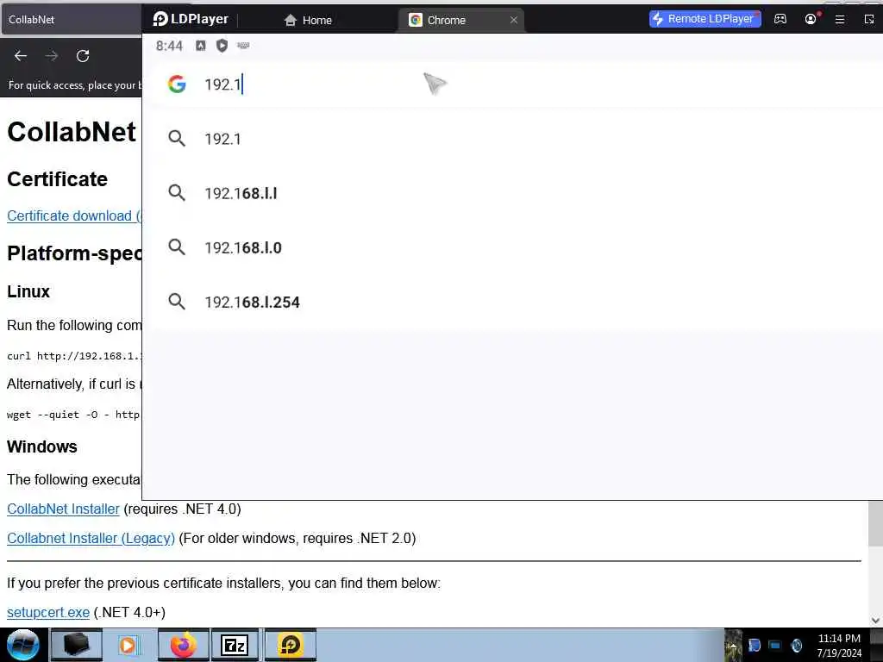Click the blue flag tray icon
This screenshot has width=883, height=662.
pyautogui.click(x=754, y=645)
